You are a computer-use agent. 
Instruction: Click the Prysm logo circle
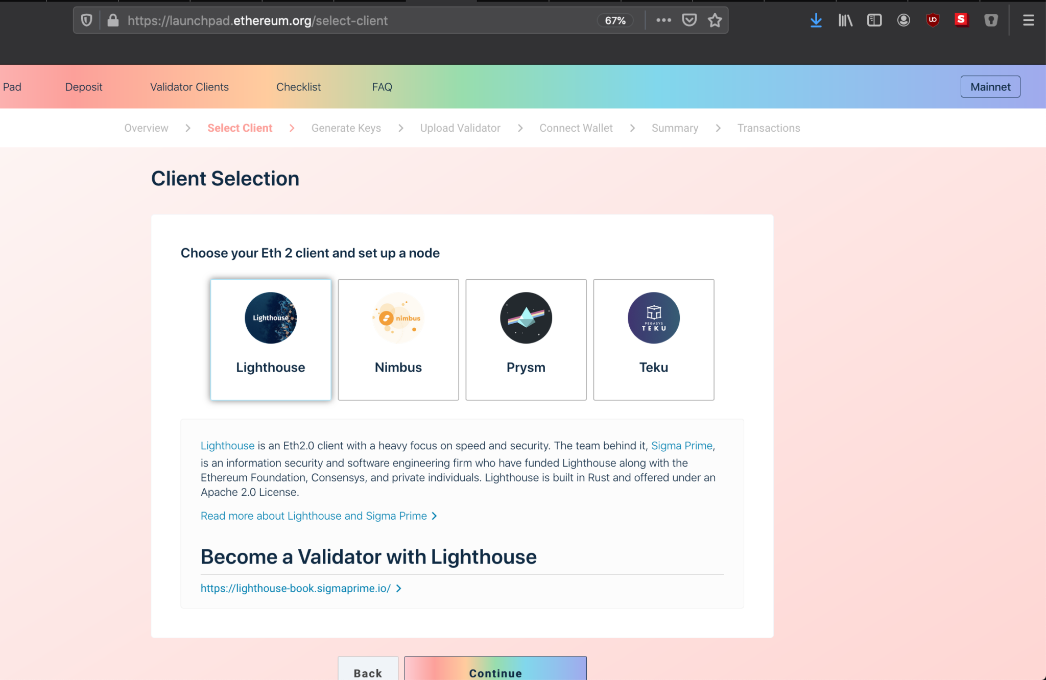526,318
